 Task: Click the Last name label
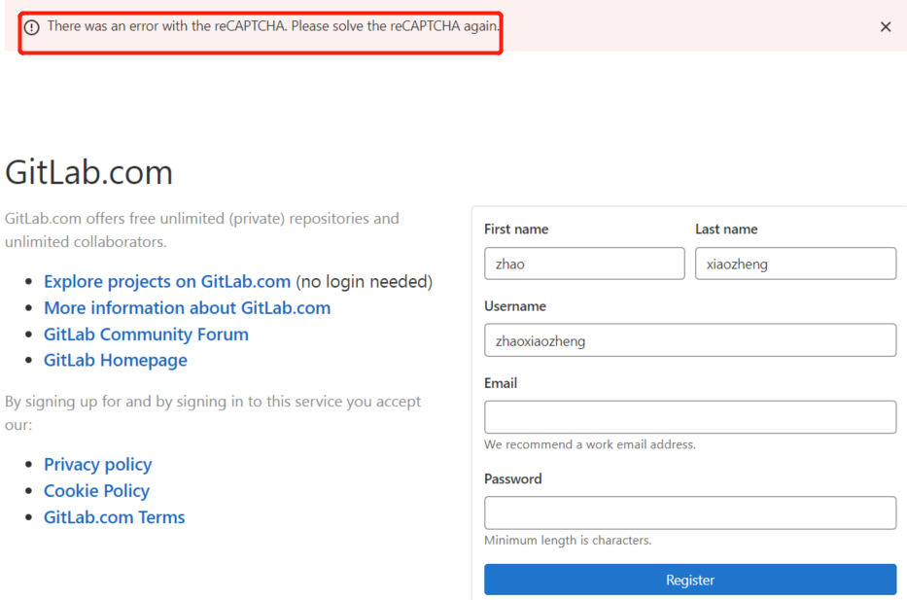(726, 229)
